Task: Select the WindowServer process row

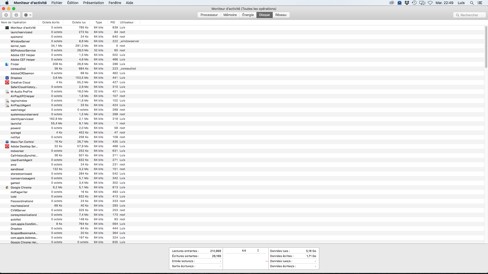Action: coord(242,41)
